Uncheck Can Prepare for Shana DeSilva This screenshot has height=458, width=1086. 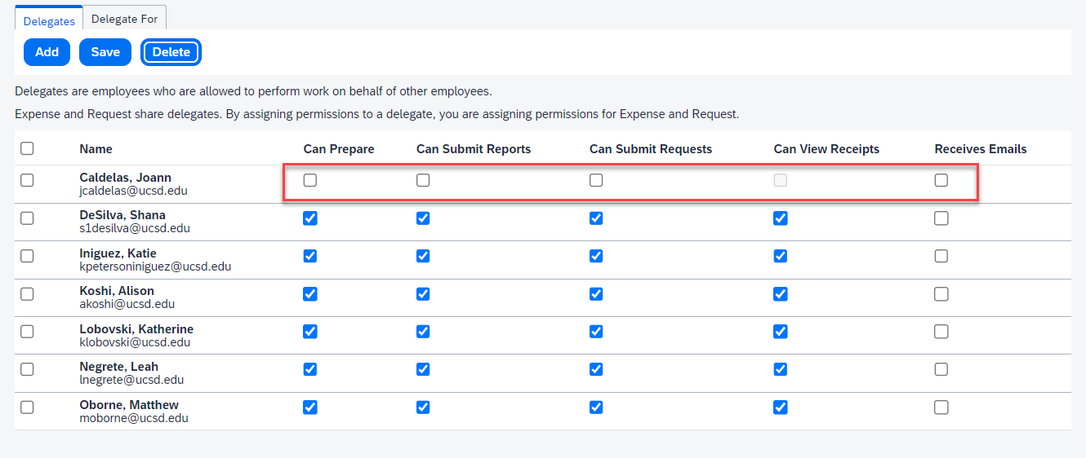pyautogui.click(x=310, y=218)
